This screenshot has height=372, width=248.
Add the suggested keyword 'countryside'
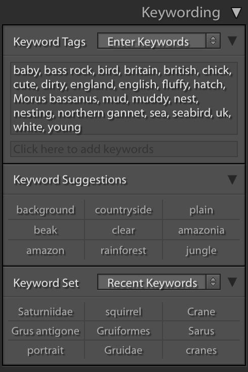[x=123, y=210]
